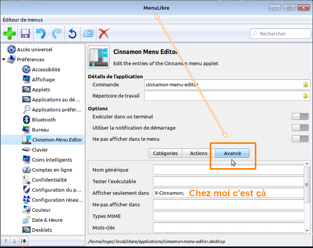Move the selected item up with arrow button
The image size is (313, 248).
coord(6,241)
